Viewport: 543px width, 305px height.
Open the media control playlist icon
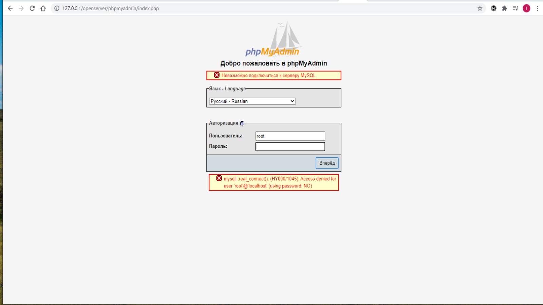point(516,8)
